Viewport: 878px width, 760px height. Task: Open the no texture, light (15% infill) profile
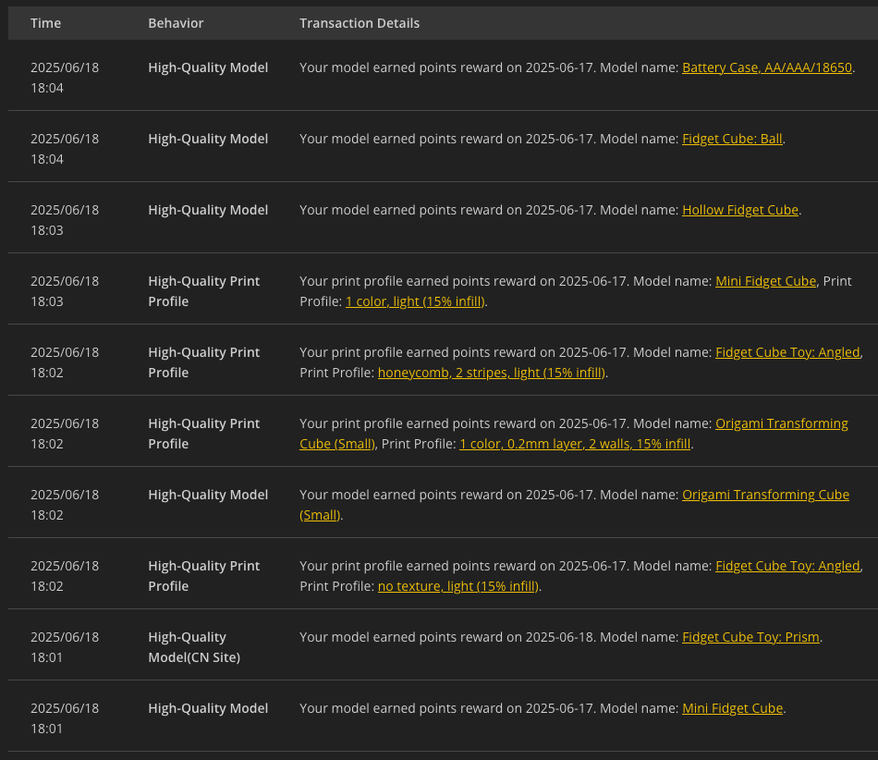458,586
